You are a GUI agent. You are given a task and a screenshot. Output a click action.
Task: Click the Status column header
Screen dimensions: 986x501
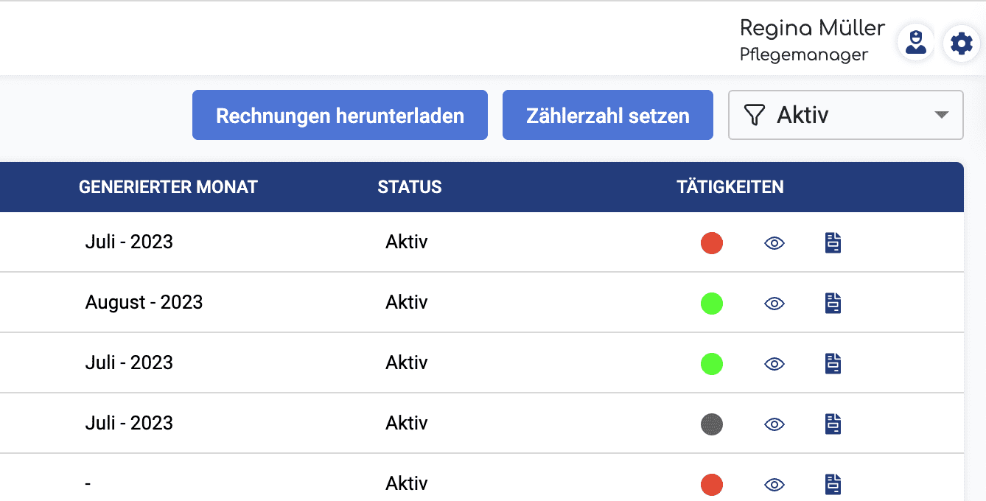click(x=410, y=187)
